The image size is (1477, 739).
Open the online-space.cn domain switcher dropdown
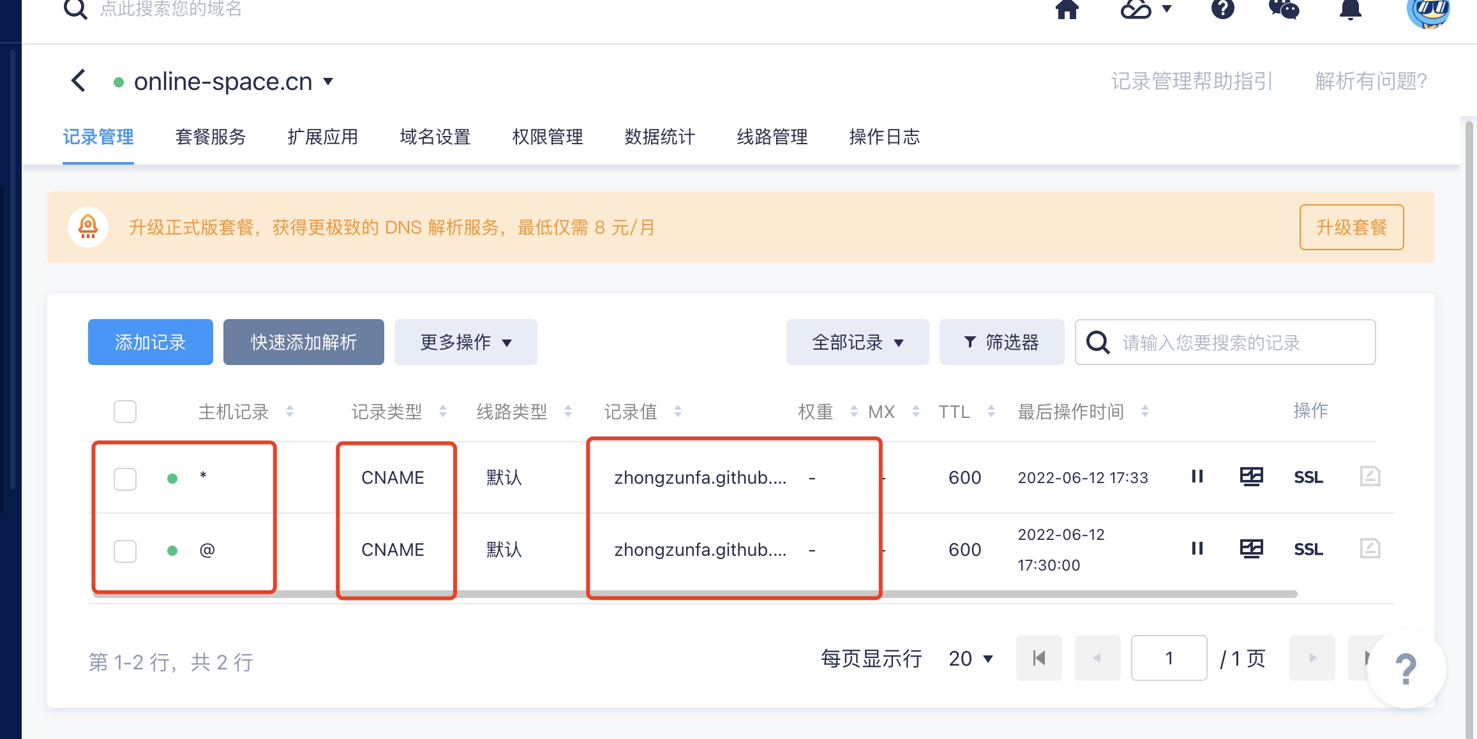[x=328, y=82]
